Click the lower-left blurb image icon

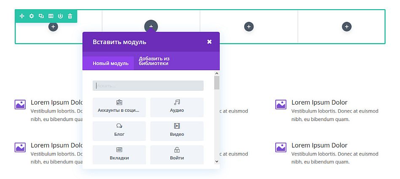20,147
